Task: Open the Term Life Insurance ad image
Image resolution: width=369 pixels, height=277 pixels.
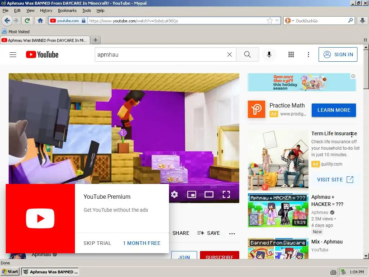Action: 278,160
